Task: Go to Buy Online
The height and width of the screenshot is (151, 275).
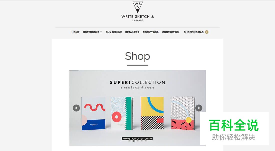Action: pos(114,32)
